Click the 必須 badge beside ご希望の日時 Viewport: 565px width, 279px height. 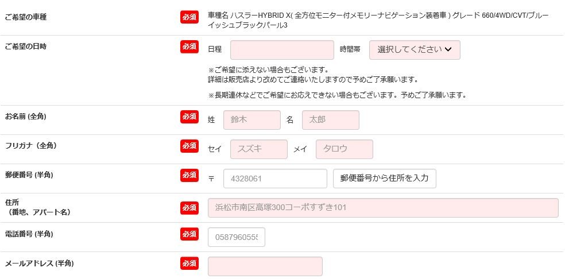pyautogui.click(x=189, y=47)
